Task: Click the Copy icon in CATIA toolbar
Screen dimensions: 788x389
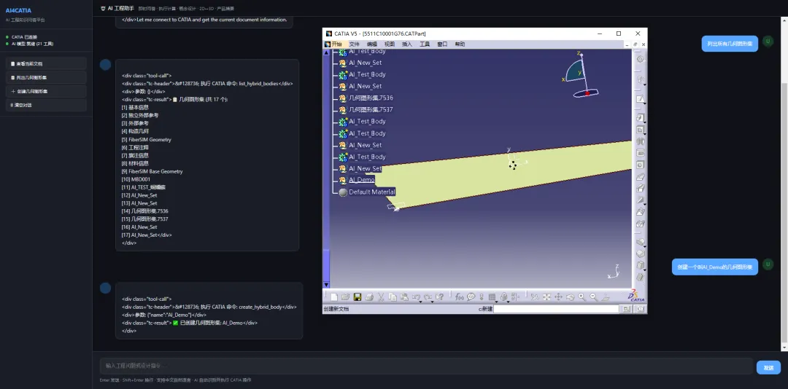Action: click(393, 297)
